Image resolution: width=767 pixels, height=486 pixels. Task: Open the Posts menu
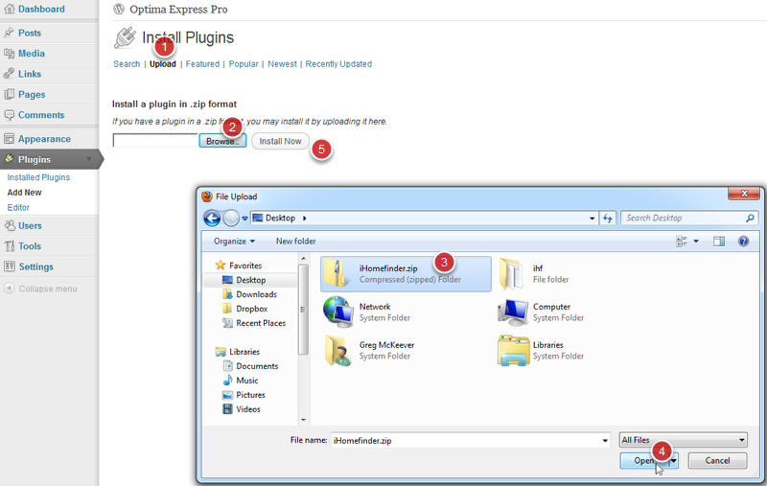pos(30,33)
